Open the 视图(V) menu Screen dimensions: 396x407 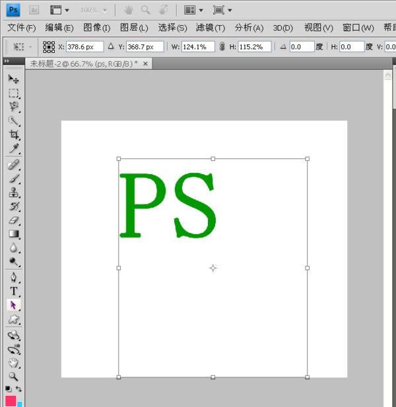(319, 28)
